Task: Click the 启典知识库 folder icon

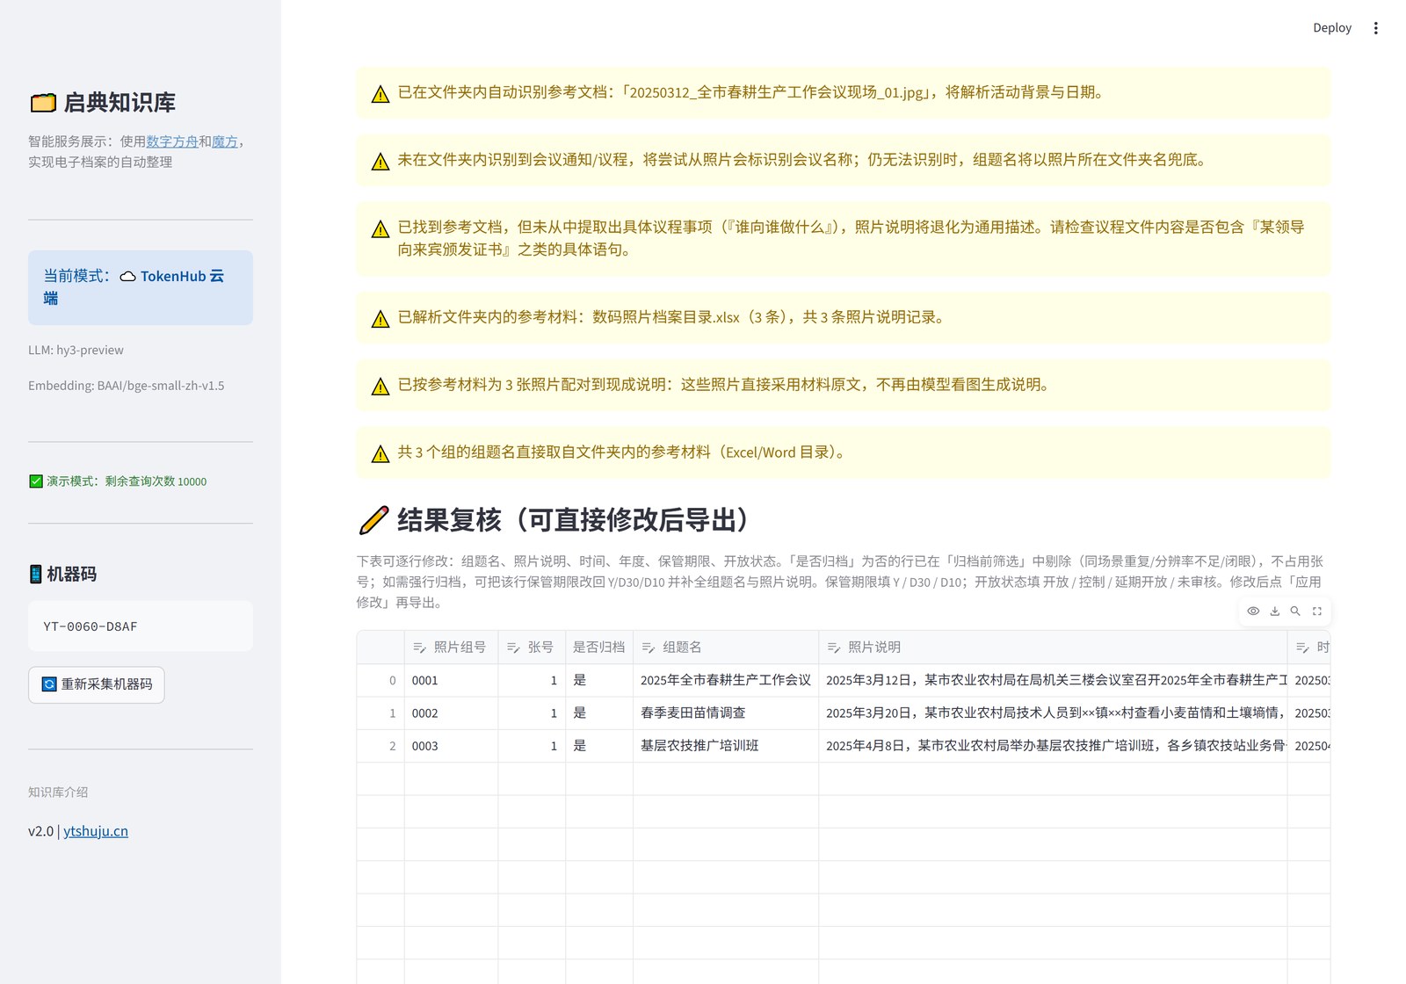Action: point(43,103)
